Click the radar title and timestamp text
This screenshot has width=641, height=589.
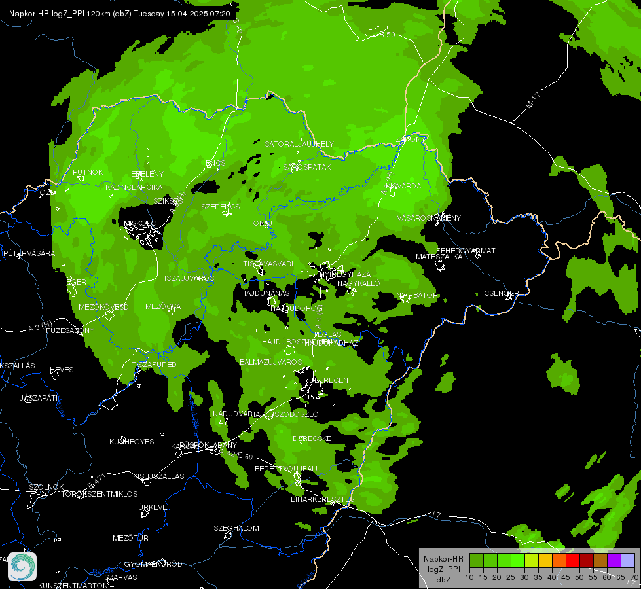(120, 14)
